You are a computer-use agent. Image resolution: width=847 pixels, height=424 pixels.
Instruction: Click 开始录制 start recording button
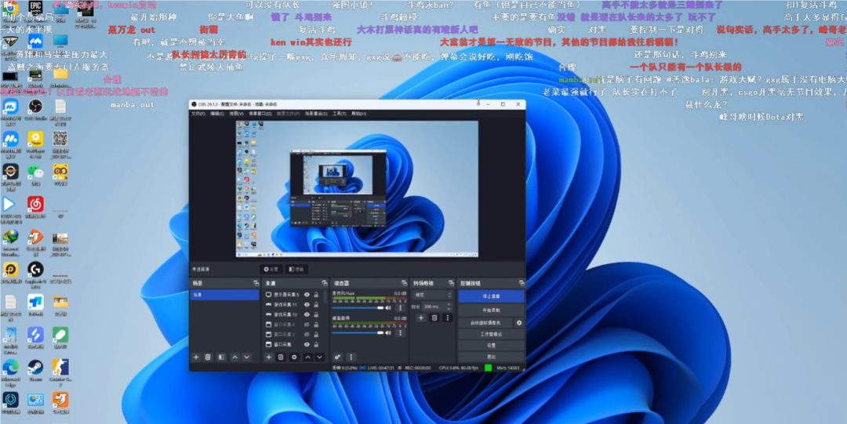tap(491, 310)
